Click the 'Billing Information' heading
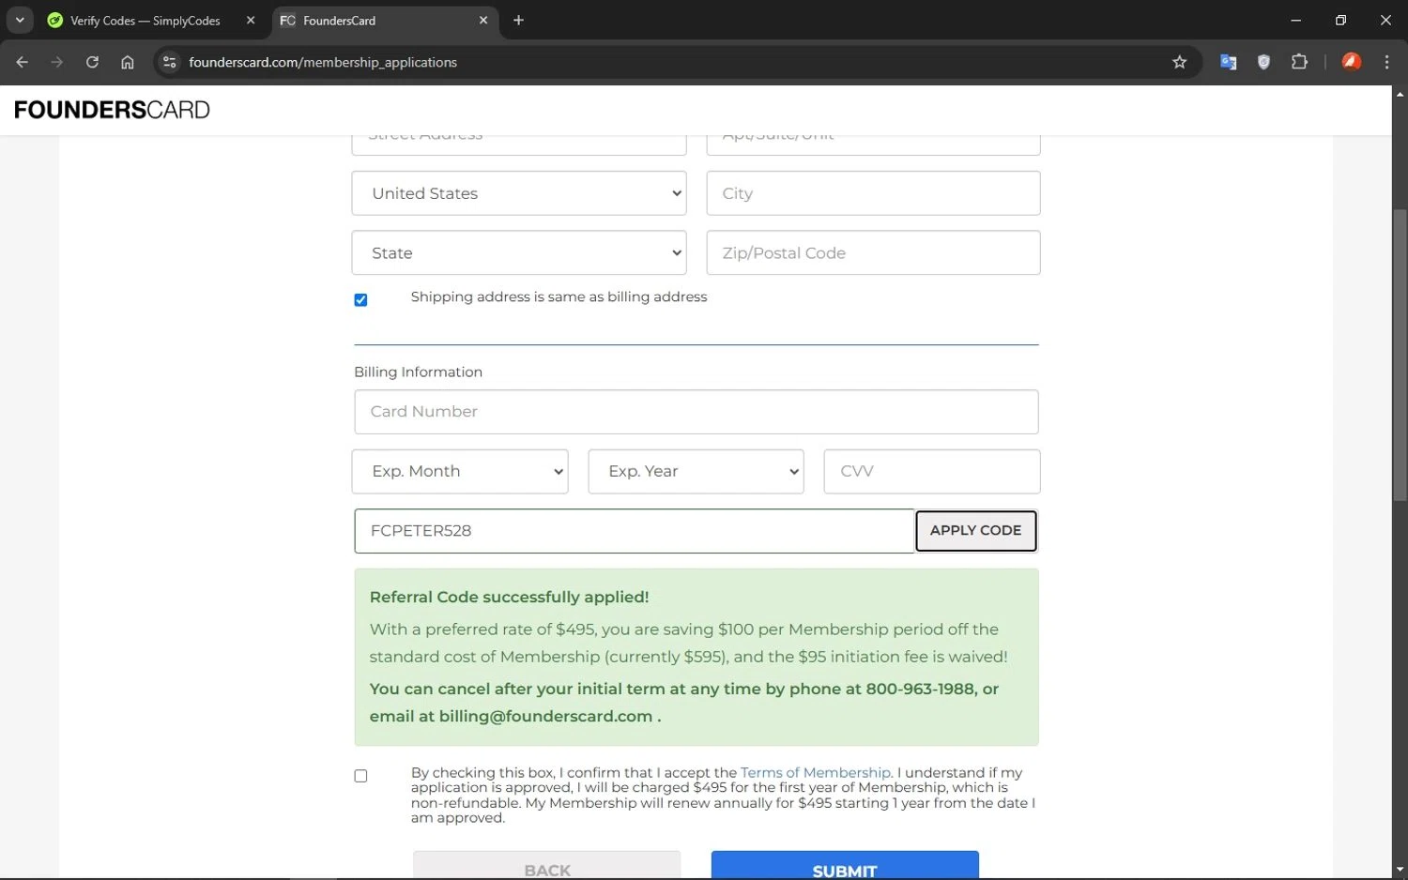The width and height of the screenshot is (1408, 880). pos(418,372)
